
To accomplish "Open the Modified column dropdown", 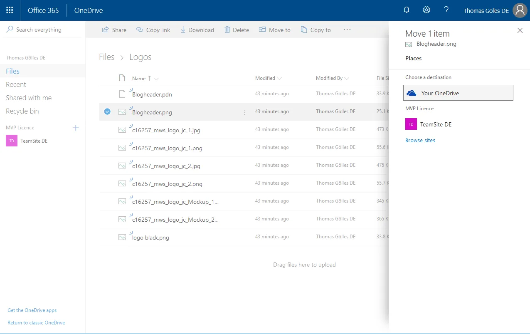I will [279, 78].
